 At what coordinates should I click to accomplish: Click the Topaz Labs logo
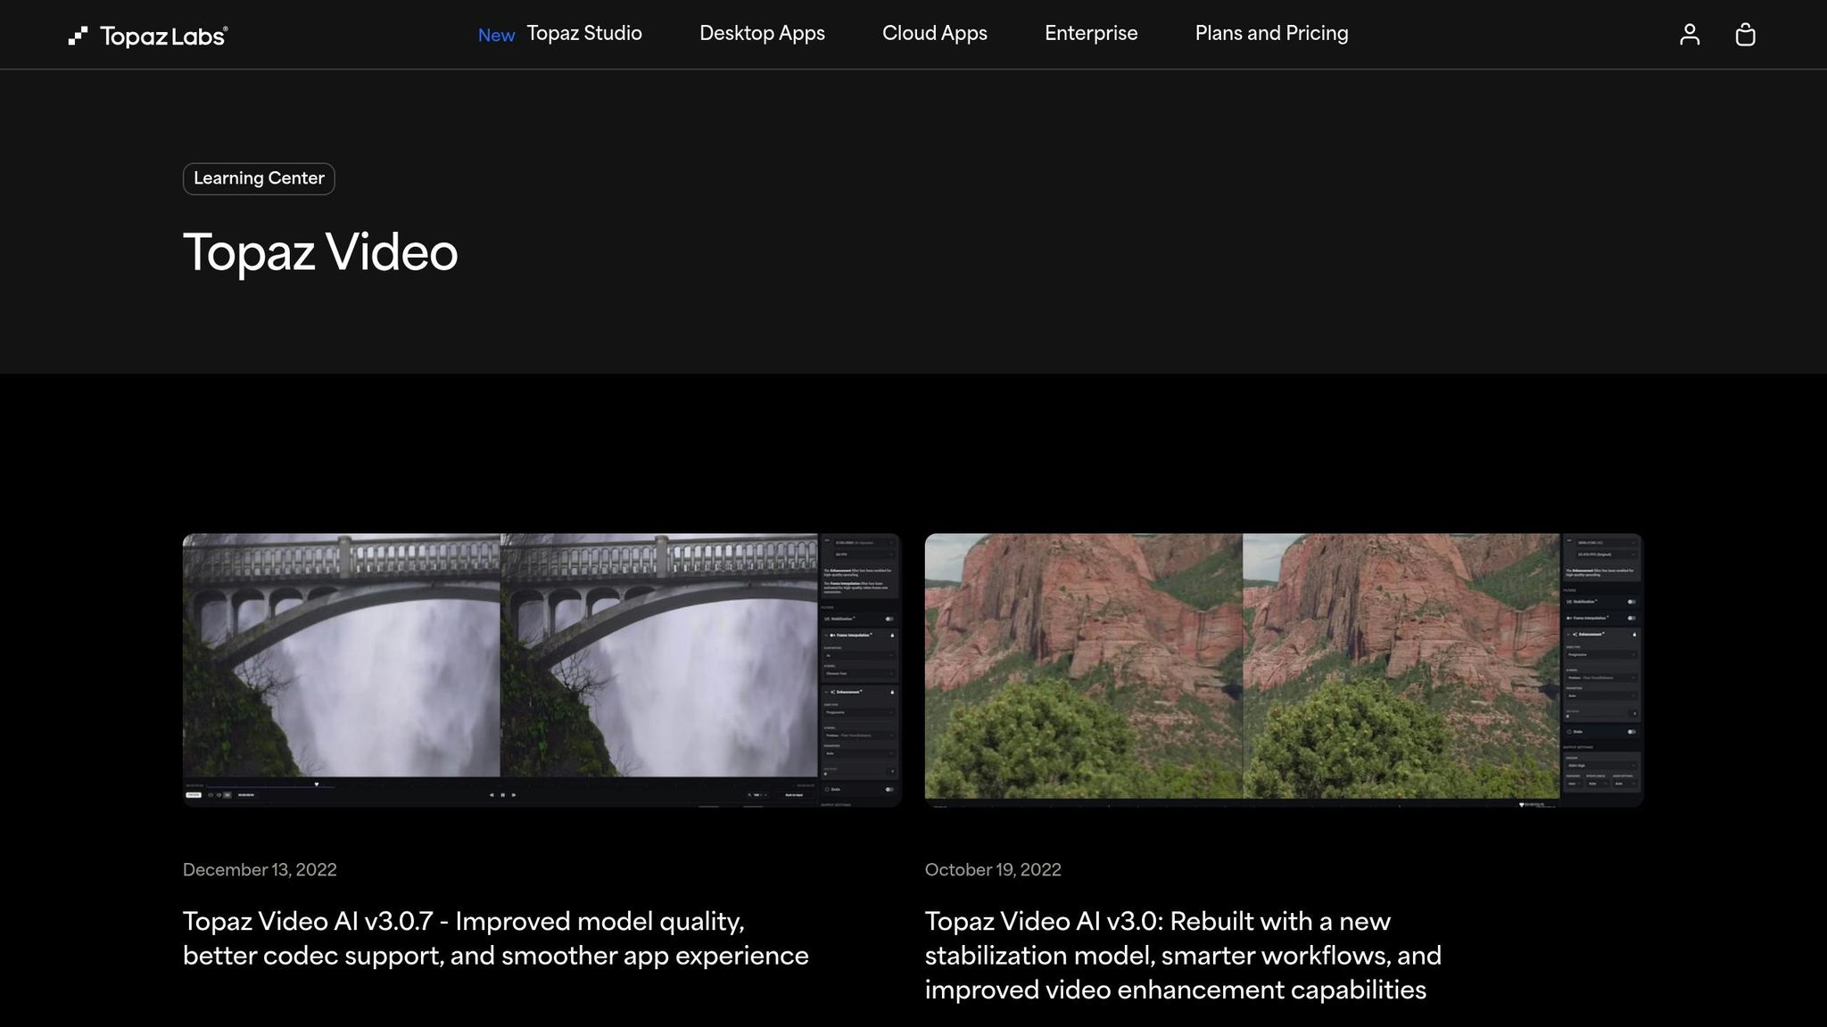click(x=148, y=36)
